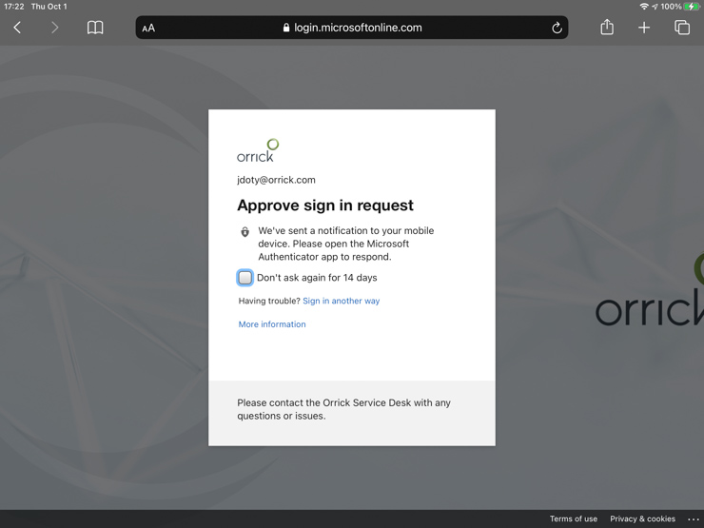Click Sign in another way link

point(341,301)
